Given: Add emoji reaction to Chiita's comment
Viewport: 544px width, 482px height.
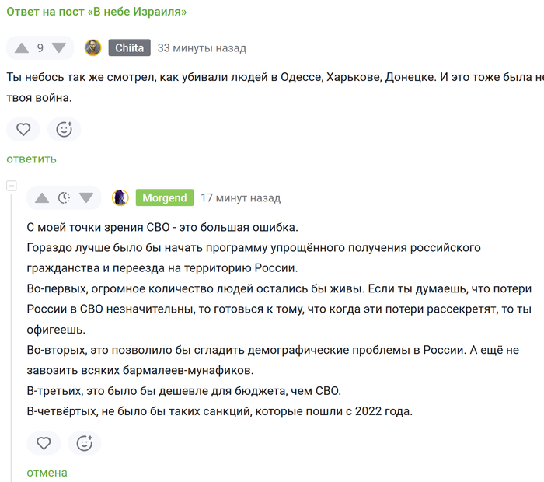Looking at the screenshot, I should (65, 129).
